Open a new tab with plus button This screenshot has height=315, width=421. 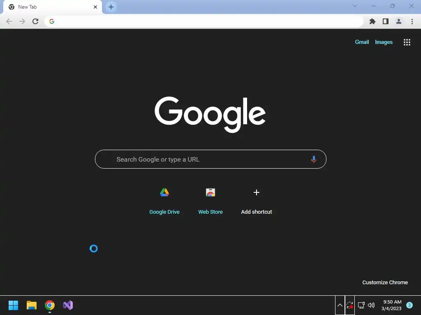click(111, 7)
